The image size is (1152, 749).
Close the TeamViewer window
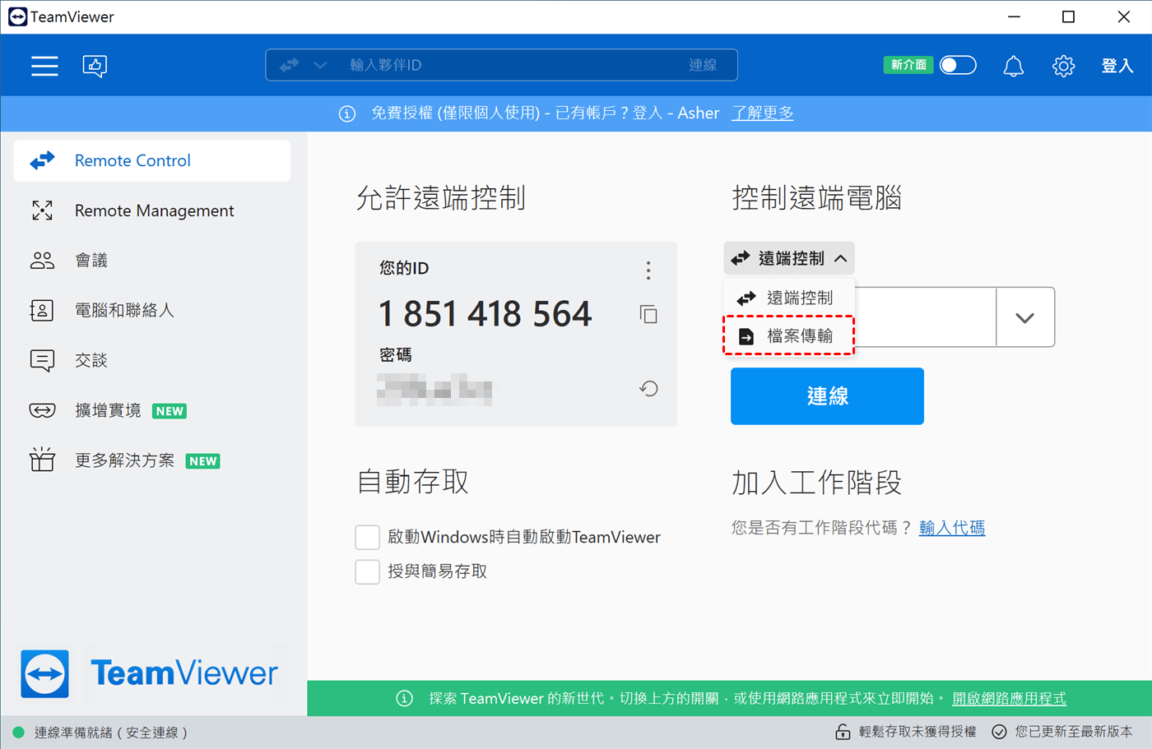tap(1124, 16)
